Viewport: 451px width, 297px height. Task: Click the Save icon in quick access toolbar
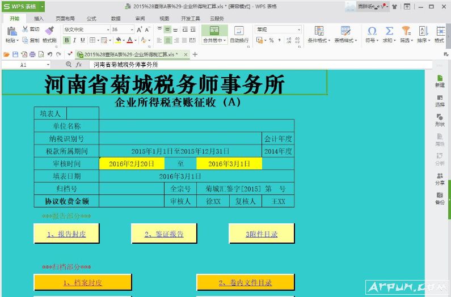tap(15, 54)
